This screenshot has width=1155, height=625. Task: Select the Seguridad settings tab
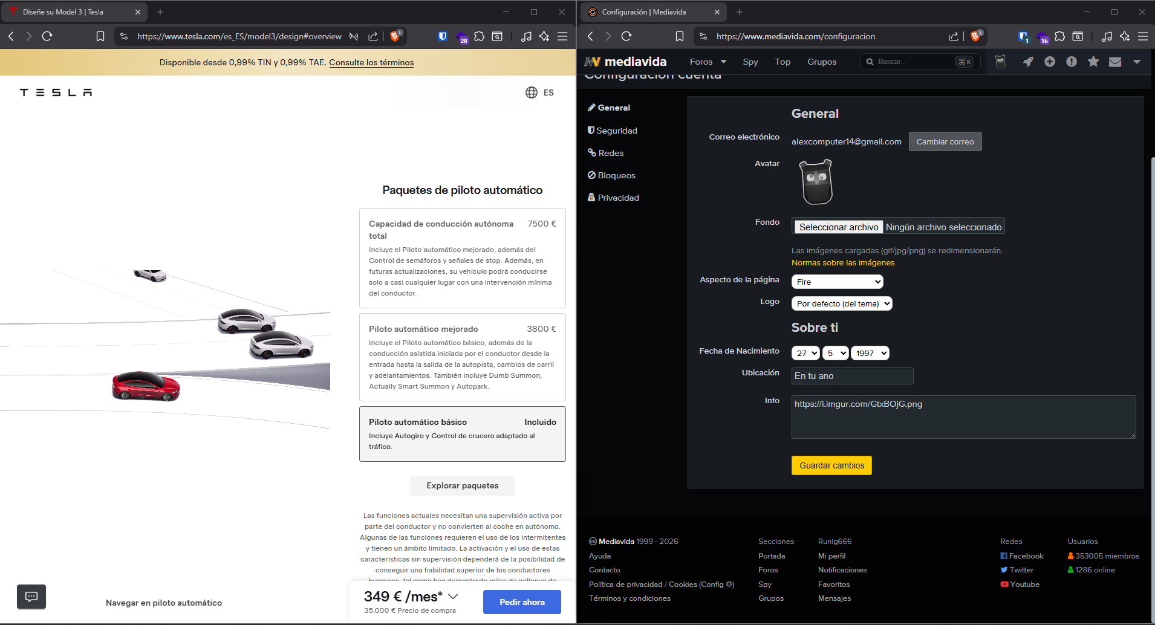click(613, 131)
